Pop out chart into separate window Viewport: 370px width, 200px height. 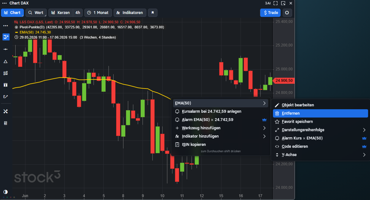pyautogui.click(x=283, y=3)
